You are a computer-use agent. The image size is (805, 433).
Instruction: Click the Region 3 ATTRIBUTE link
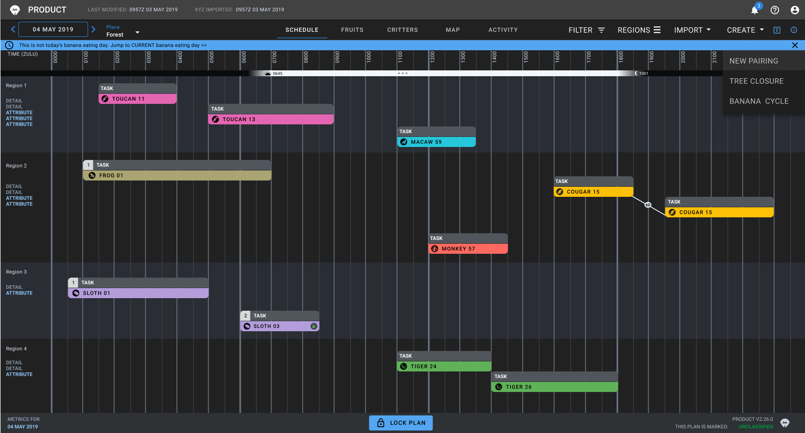pyautogui.click(x=19, y=293)
